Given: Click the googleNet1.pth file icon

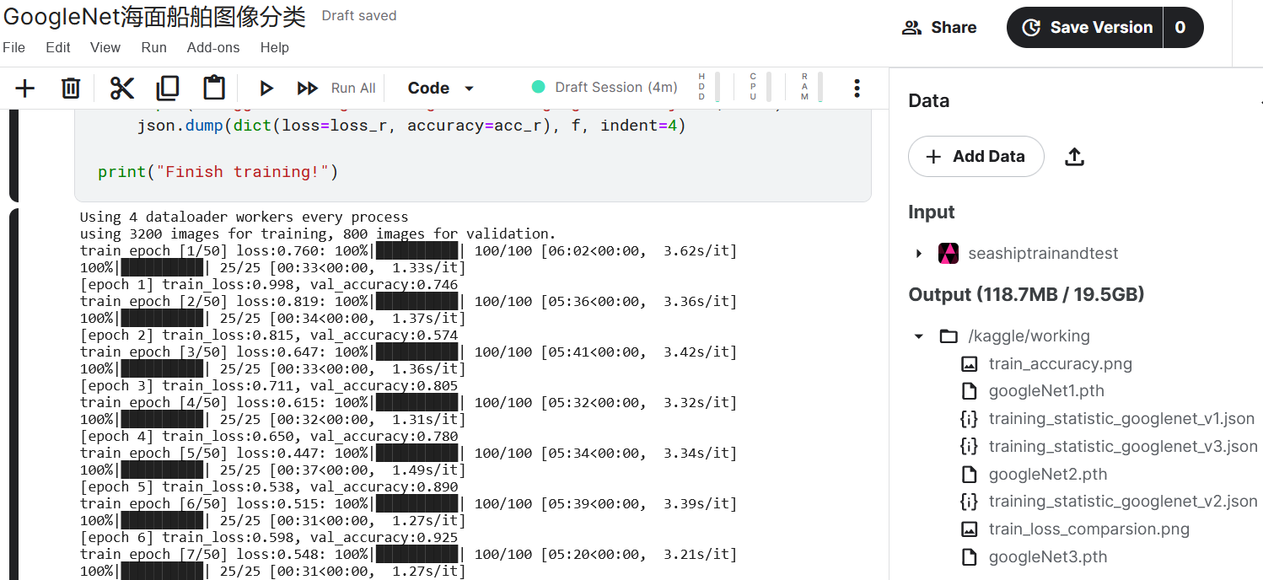Looking at the screenshot, I should [970, 391].
